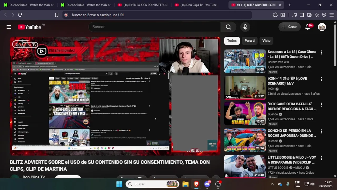
Task: Click the Brave address bar
Action: coord(157,15)
